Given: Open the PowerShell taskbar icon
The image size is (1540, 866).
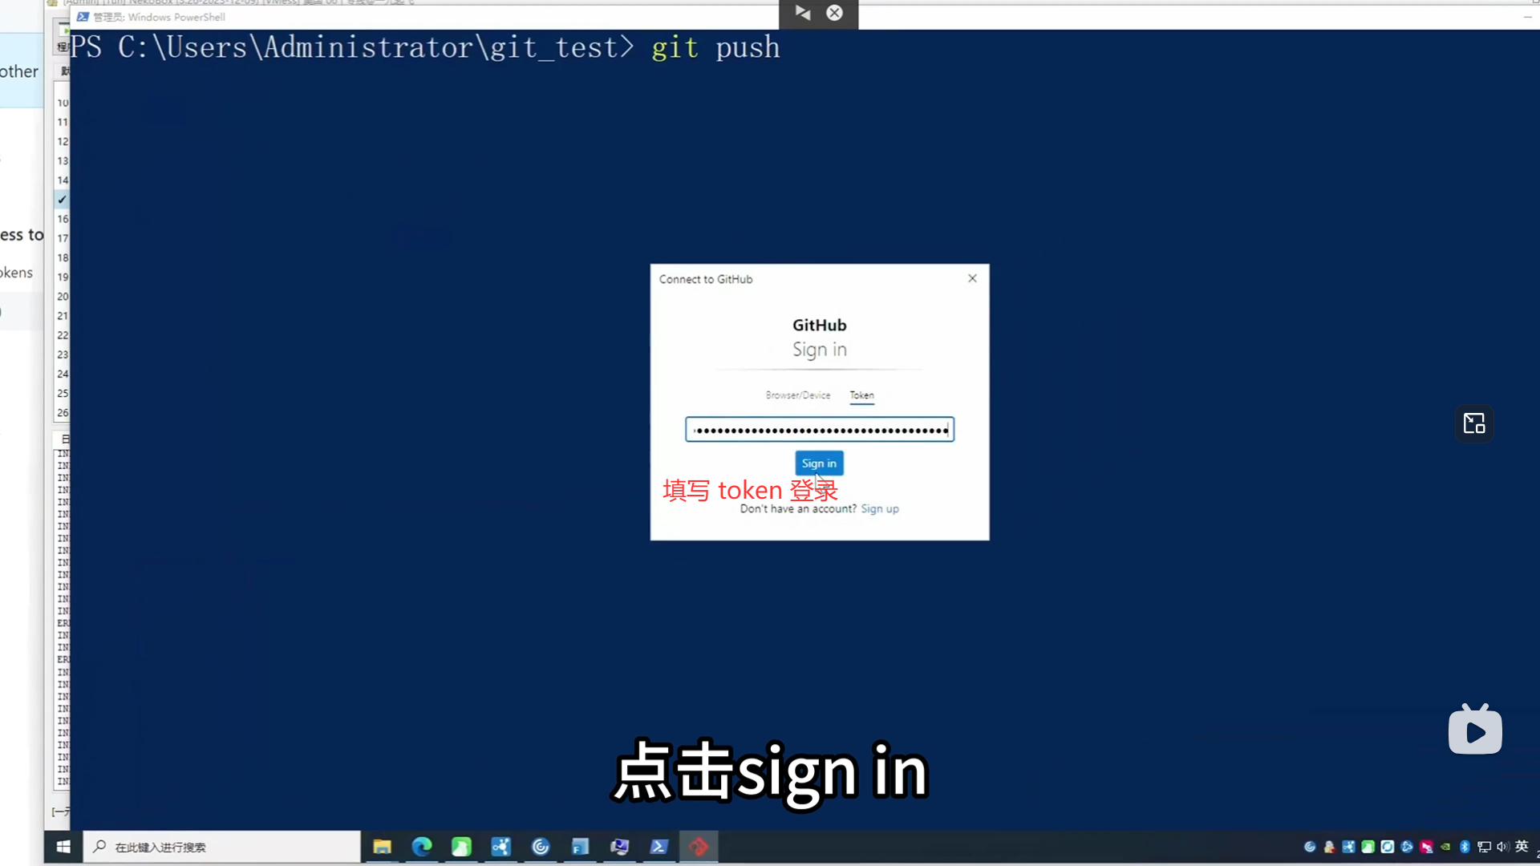Looking at the screenshot, I should click(x=659, y=847).
